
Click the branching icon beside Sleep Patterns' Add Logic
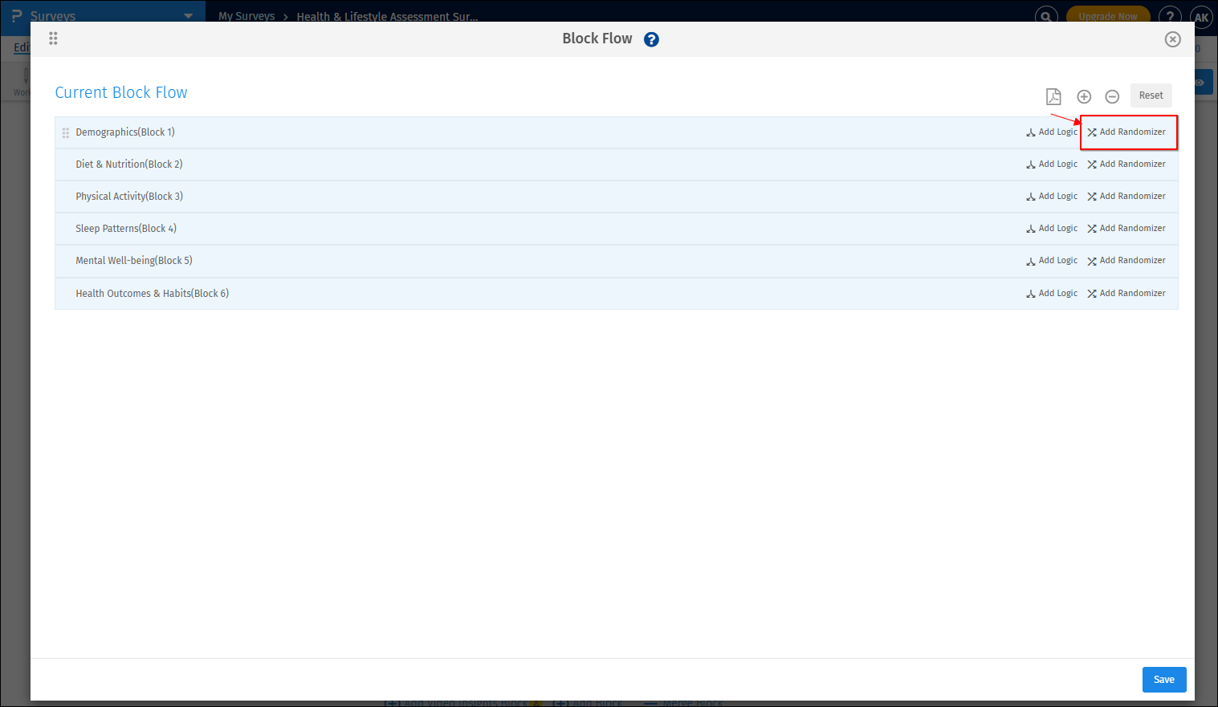(1030, 228)
